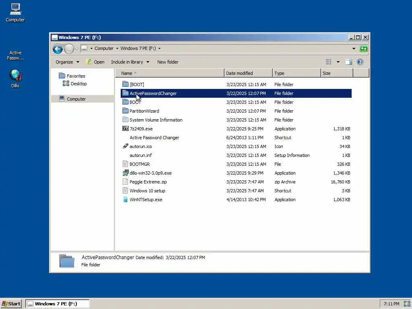The image size is (412, 309).
Task: Open the address bar history dropdown arrow
Action: (354, 49)
